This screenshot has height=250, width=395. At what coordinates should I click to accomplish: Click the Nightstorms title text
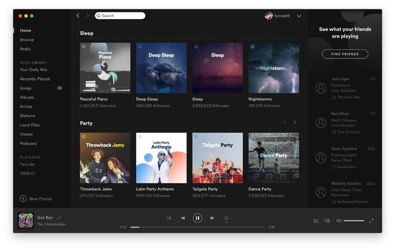pyautogui.click(x=260, y=99)
